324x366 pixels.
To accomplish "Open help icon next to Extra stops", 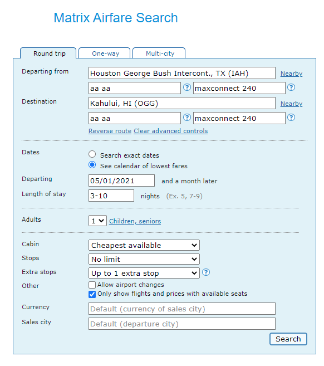I will pyautogui.click(x=206, y=272).
